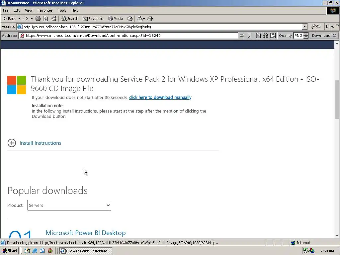Open the Forward history dropdown arrow

(32, 19)
